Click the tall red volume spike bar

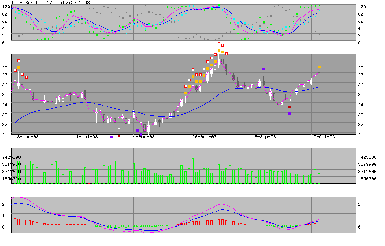(89, 165)
